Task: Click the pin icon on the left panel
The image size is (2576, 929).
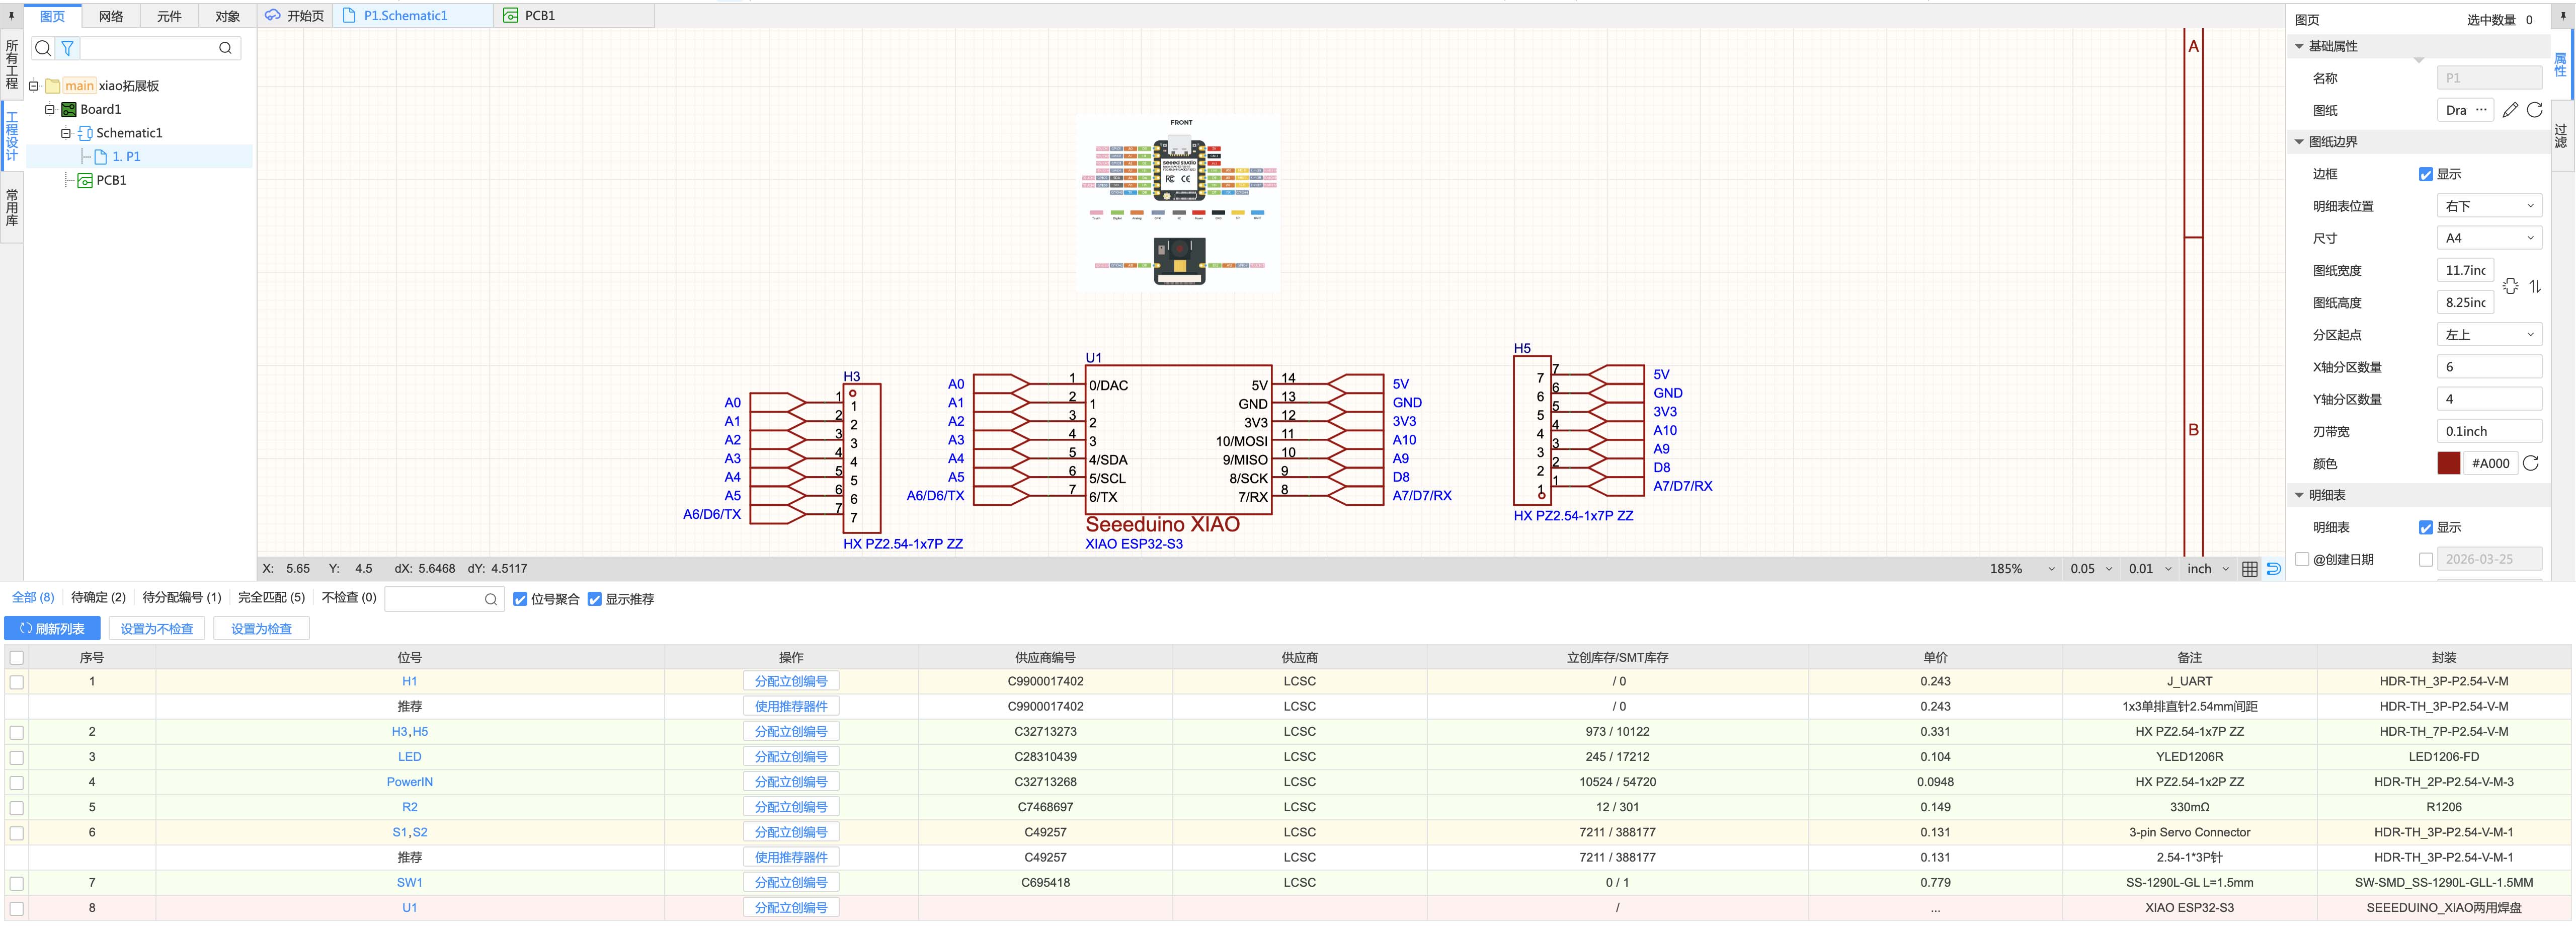Action: tap(11, 16)
